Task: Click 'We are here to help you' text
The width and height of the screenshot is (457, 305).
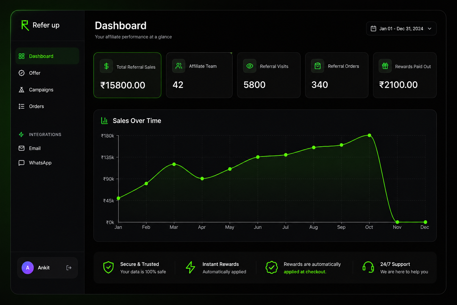Action: coord(404,272)
